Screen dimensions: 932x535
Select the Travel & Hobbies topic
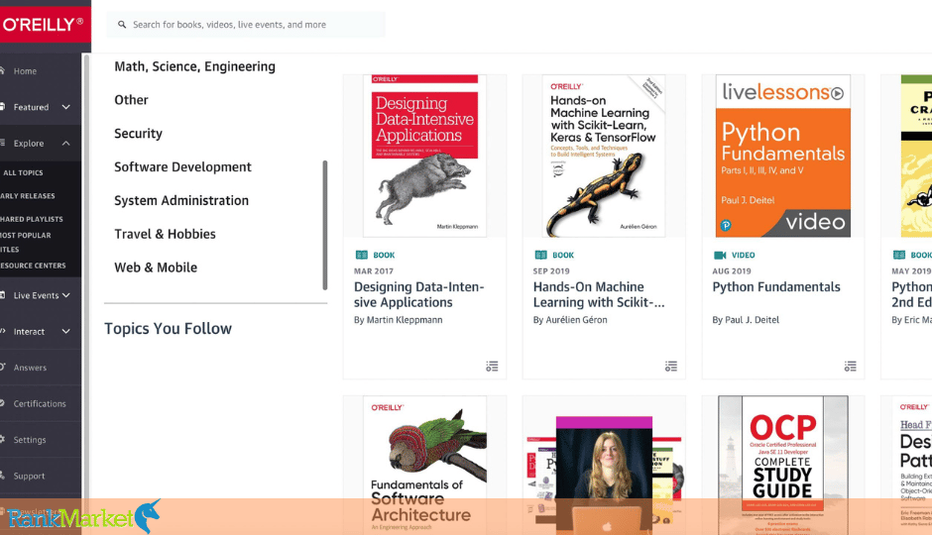165,234
